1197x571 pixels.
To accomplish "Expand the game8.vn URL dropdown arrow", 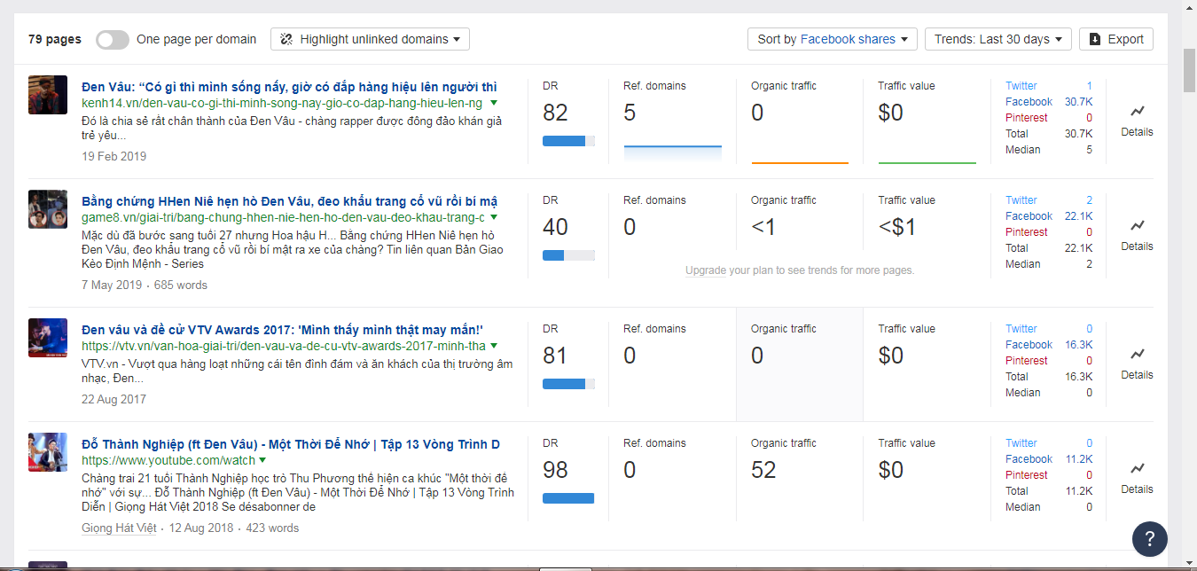I will (x=494, y=217).
